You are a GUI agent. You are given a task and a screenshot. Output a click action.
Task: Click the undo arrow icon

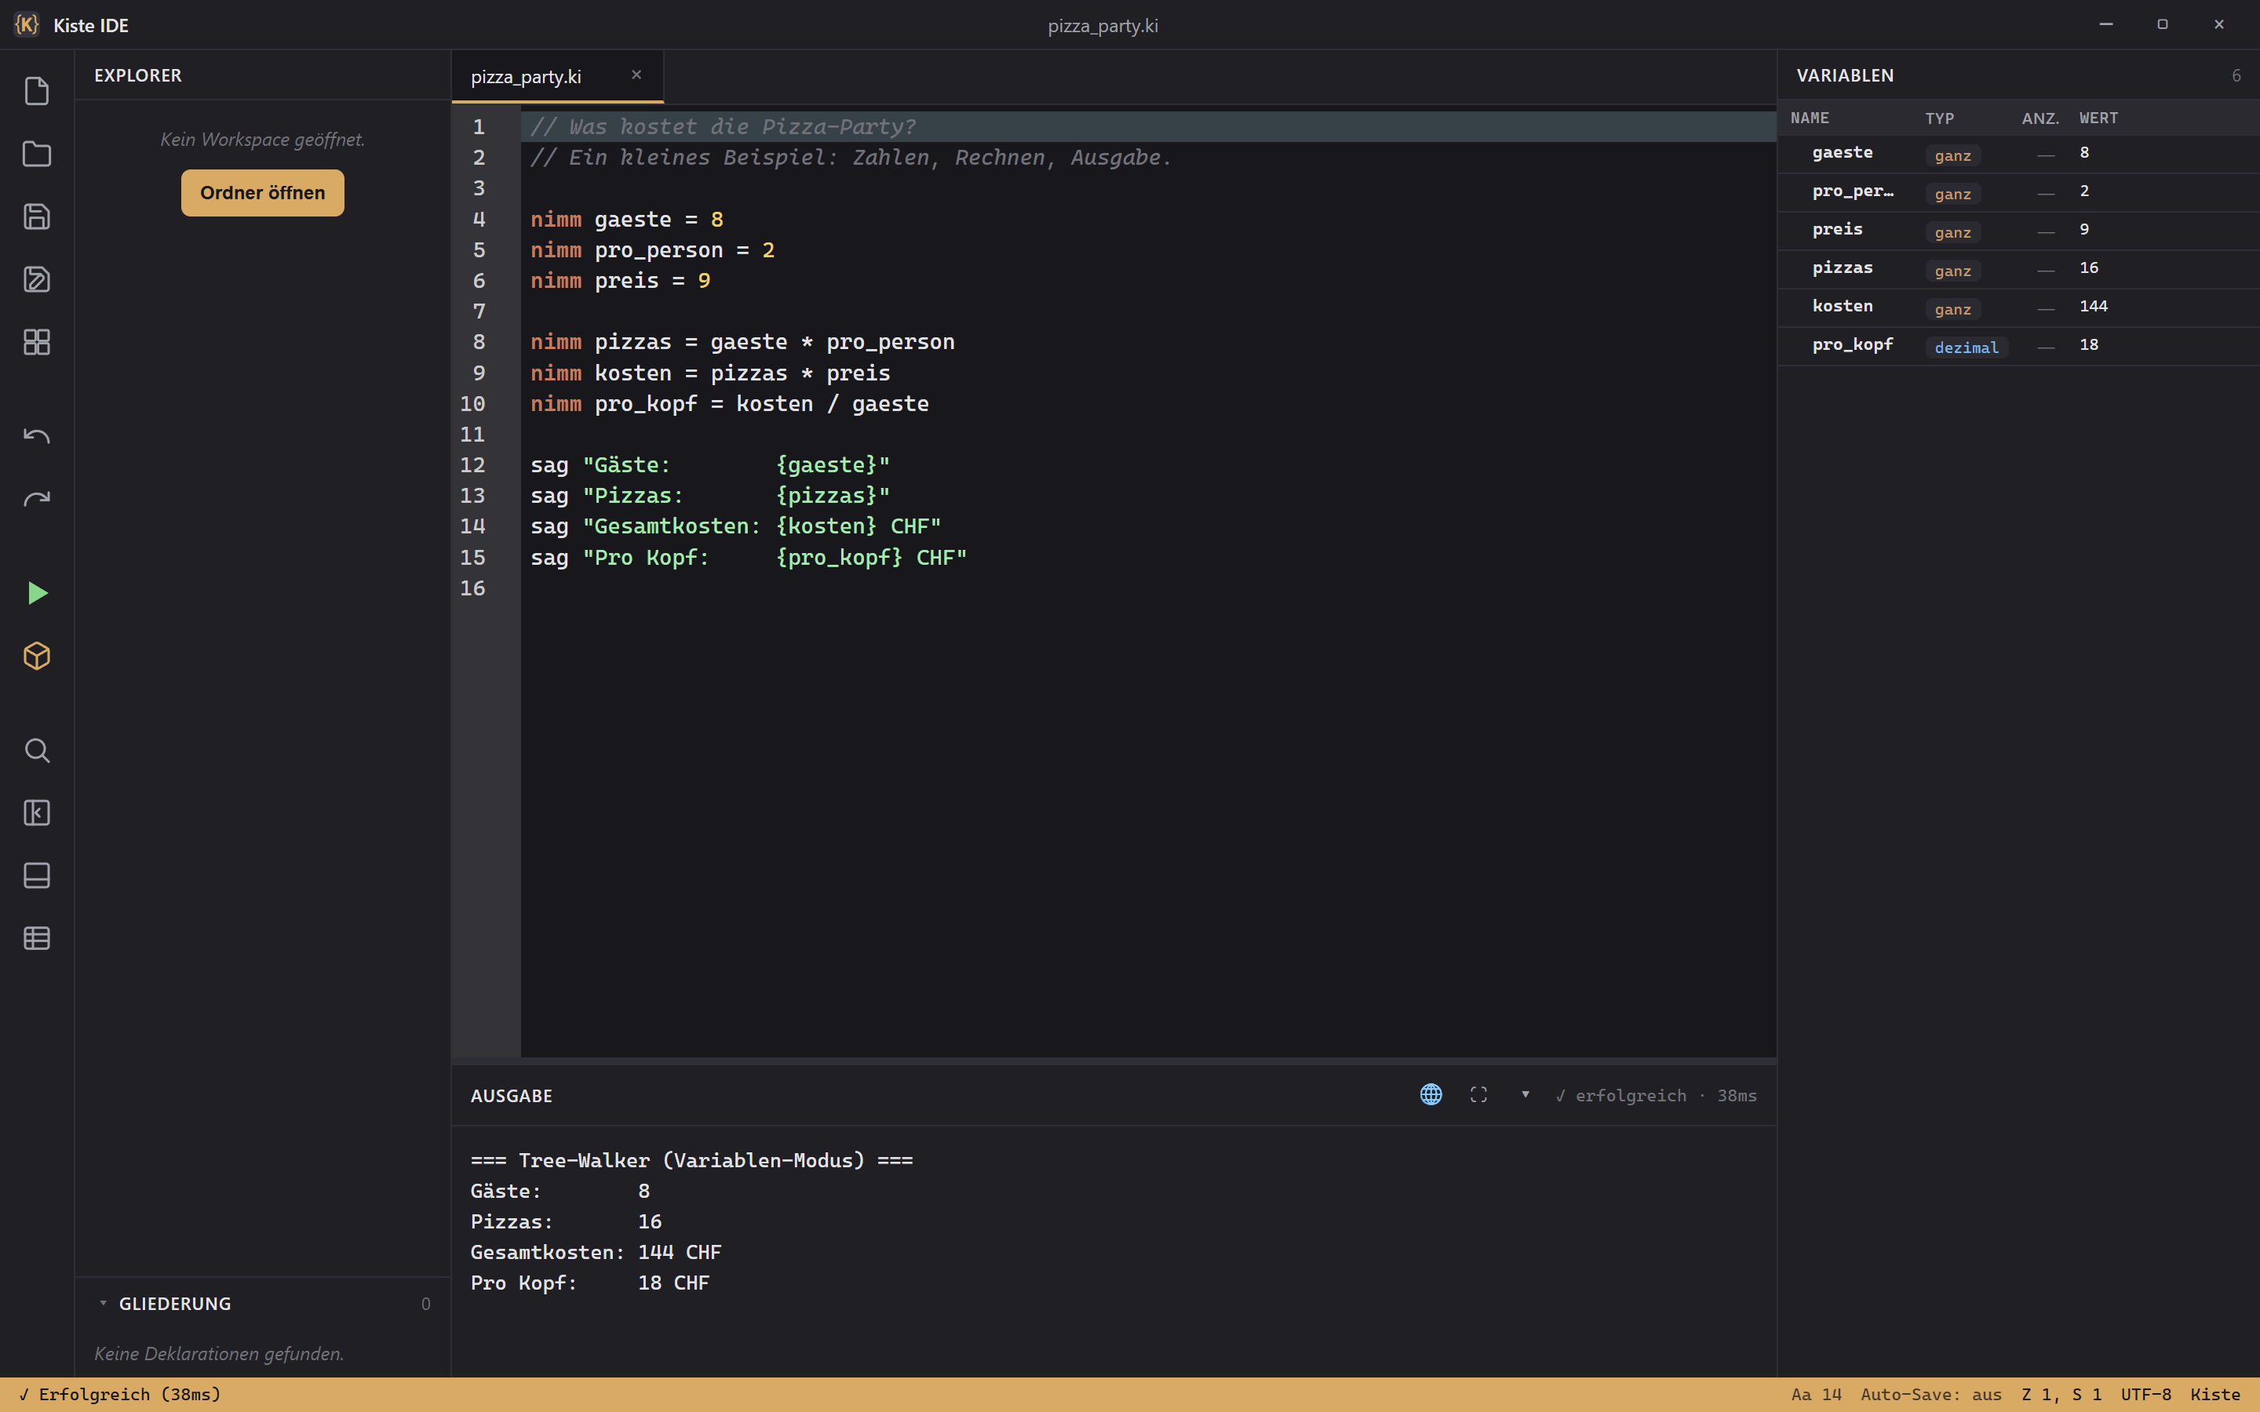pyautogui.click(x=36, y=436)
